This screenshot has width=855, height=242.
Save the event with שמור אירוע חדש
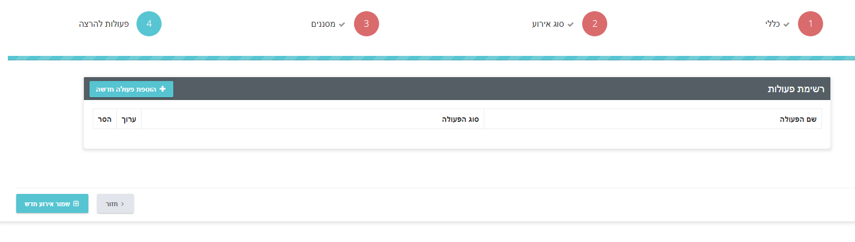click(52, 204)
